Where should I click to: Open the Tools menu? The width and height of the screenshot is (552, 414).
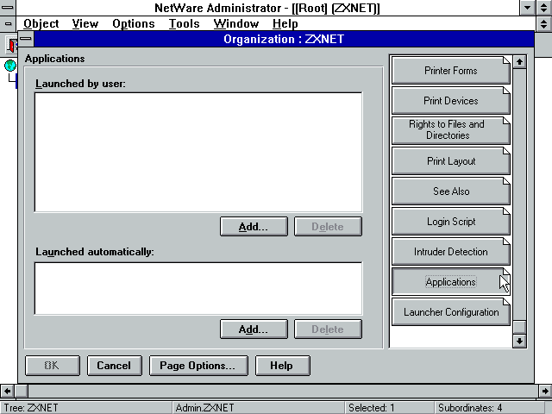point(184,23)
